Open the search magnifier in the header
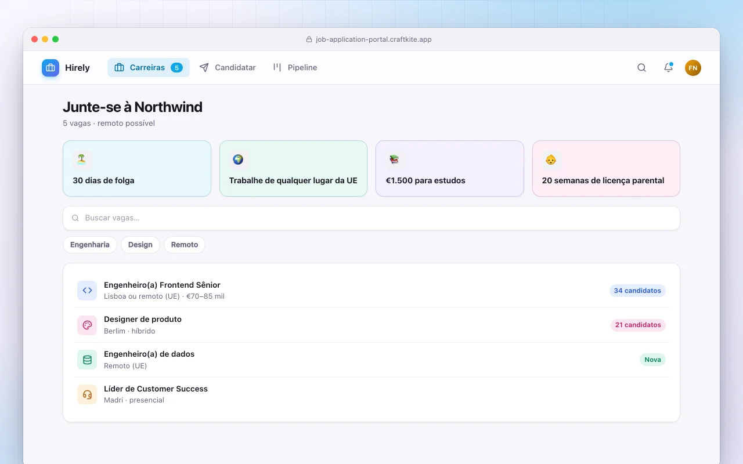Image resolution: width=743 pixels, height=464 pixels. tap(641, 68)
